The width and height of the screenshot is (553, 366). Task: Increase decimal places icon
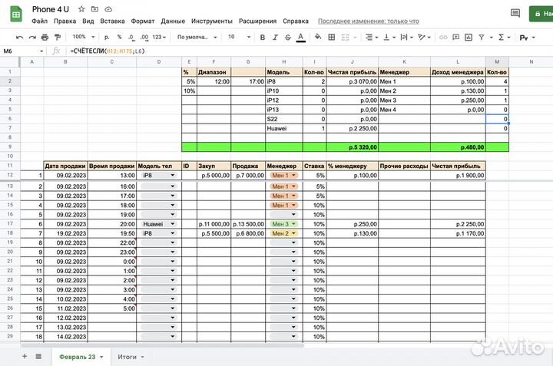[144, 37]
